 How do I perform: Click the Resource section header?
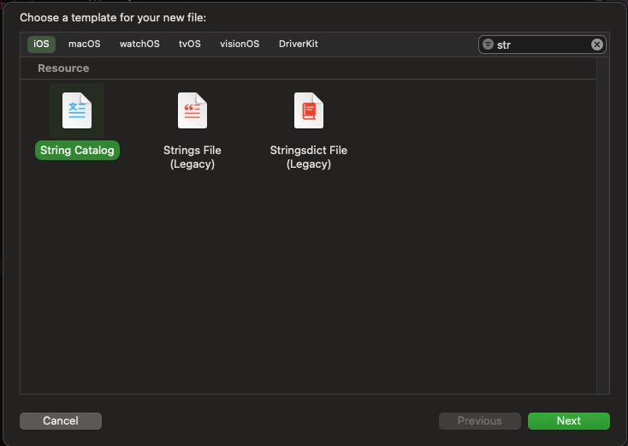[x=63, y=68]
